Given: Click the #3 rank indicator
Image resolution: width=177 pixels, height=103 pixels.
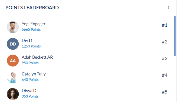Looking at the screenshot, I should point(165,59).
